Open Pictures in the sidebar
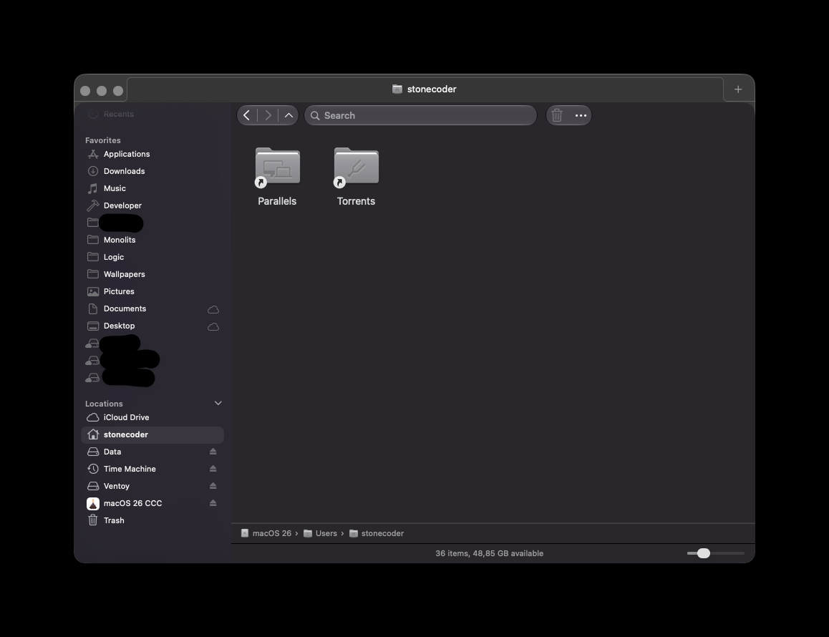Screen dimensions: 829x637 pyautogui.click(x=152, y=291)
